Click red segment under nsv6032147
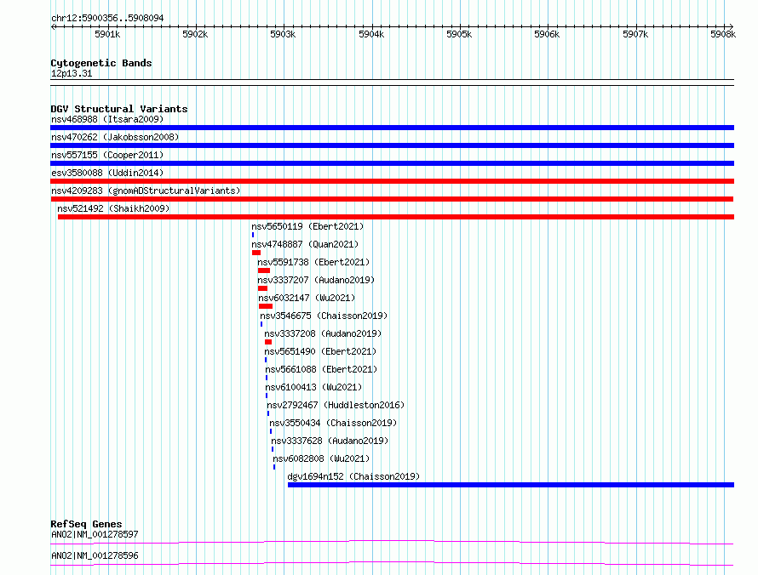This screenshot has width=758, height=575. pos(266,306)
